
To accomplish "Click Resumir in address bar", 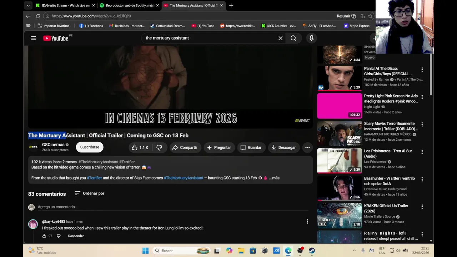I will [346, 16].
